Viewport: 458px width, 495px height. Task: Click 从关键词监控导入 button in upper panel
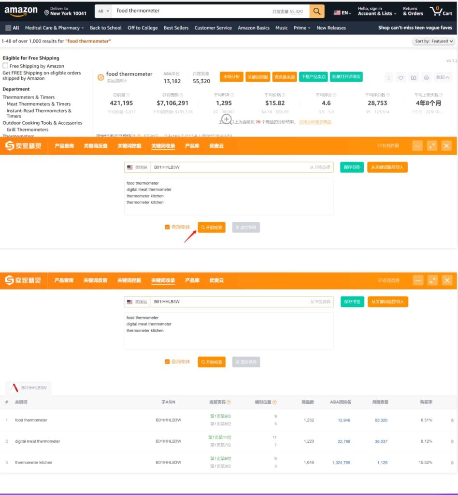click(387, 167)
